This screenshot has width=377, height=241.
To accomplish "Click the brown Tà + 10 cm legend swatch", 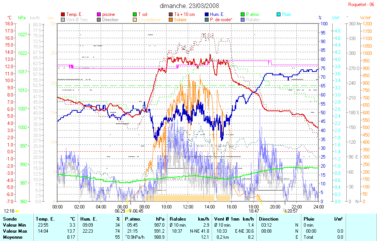I will tap(171, 14).
